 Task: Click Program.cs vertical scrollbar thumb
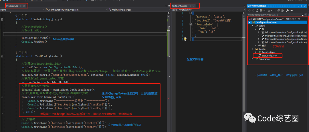click(x=169, y=41)
